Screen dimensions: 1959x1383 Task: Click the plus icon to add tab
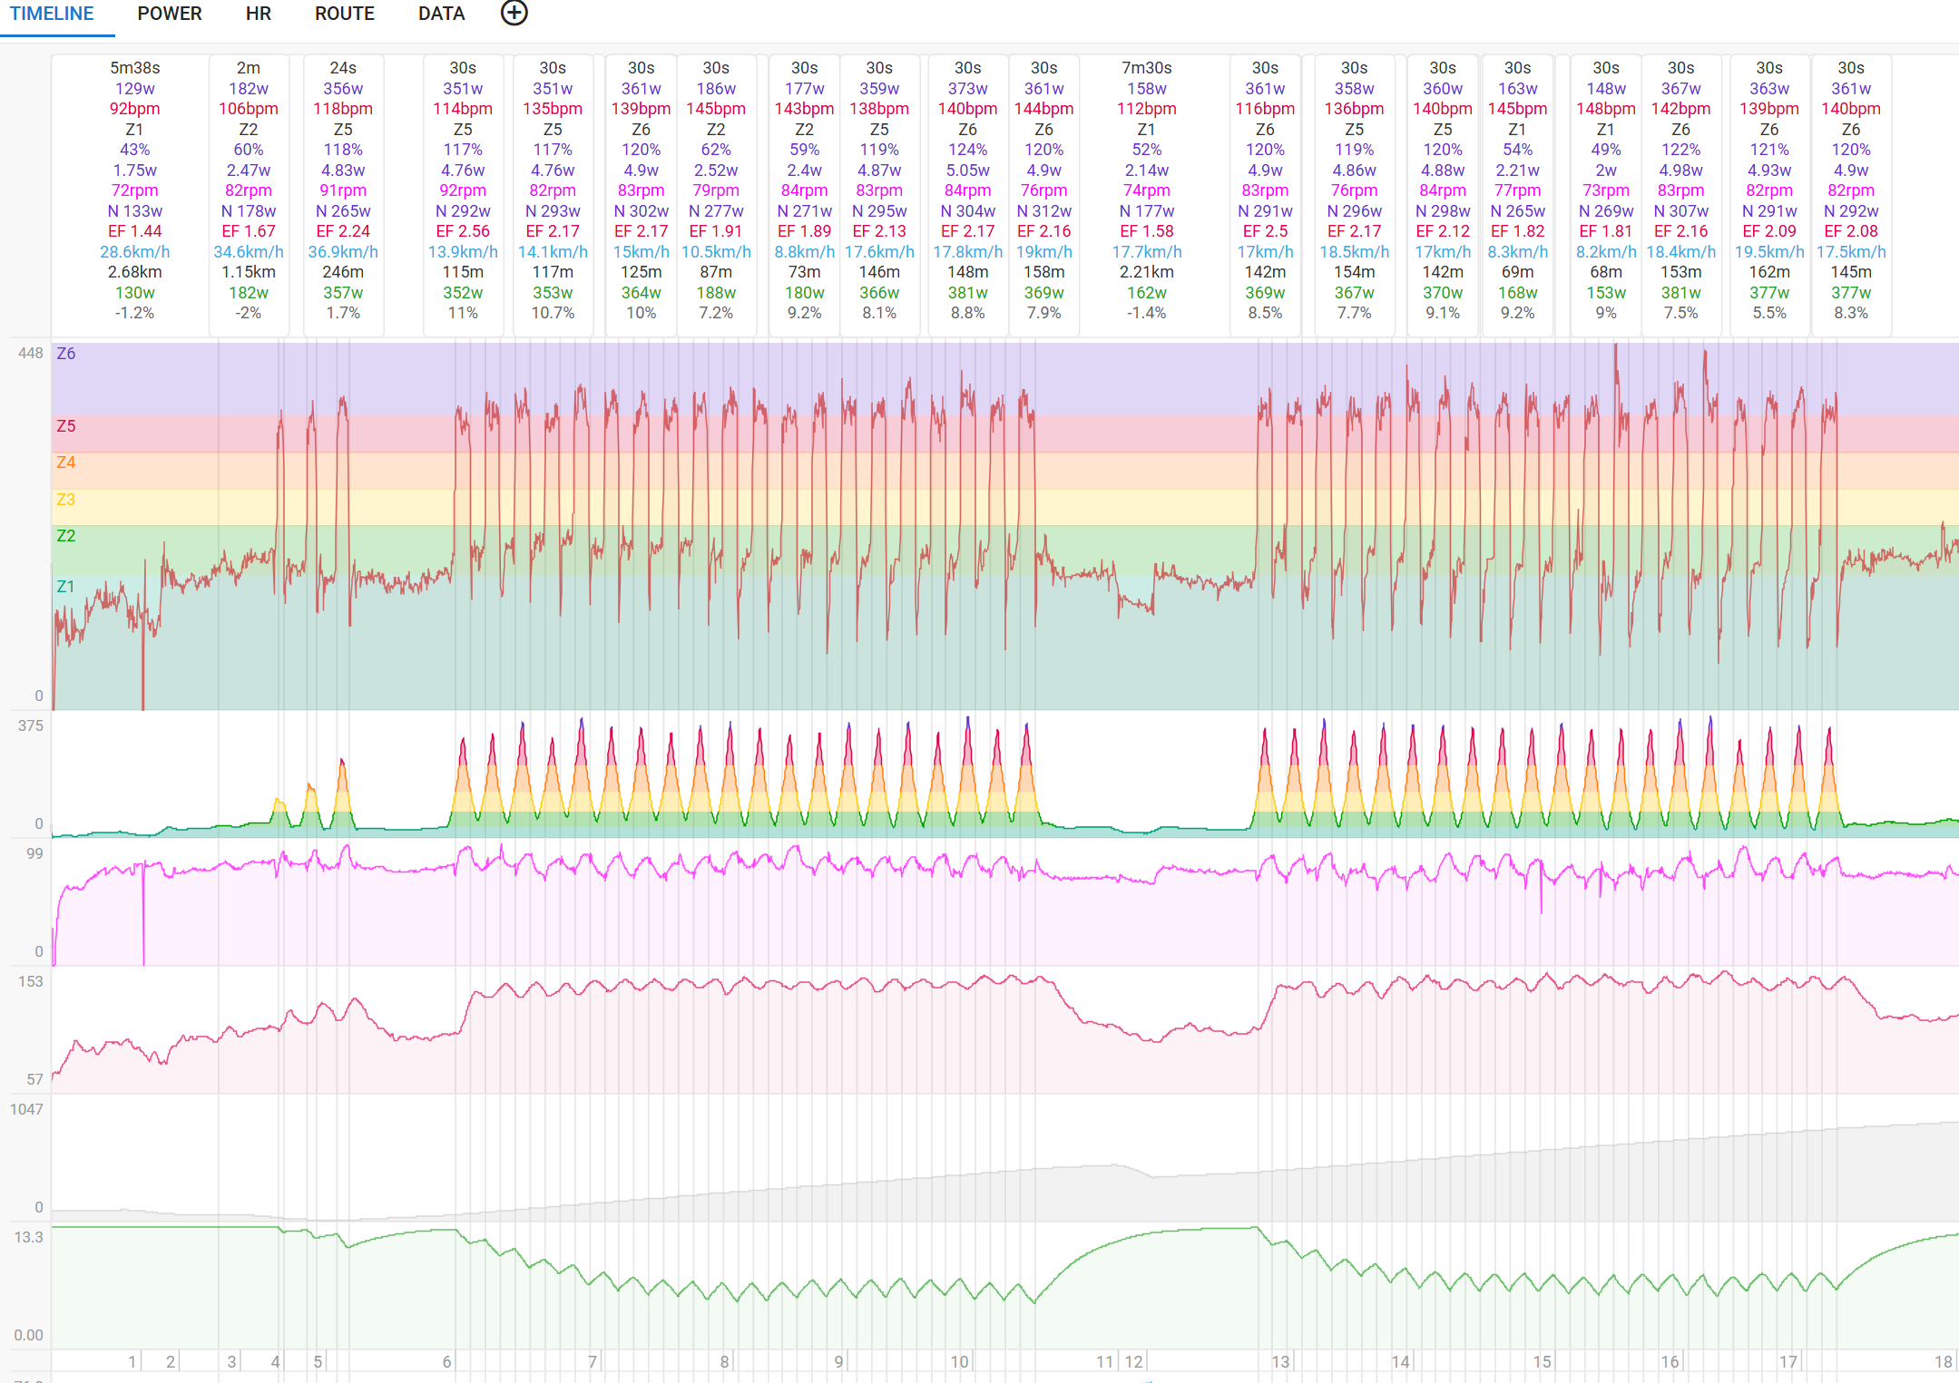coord(514,13)
